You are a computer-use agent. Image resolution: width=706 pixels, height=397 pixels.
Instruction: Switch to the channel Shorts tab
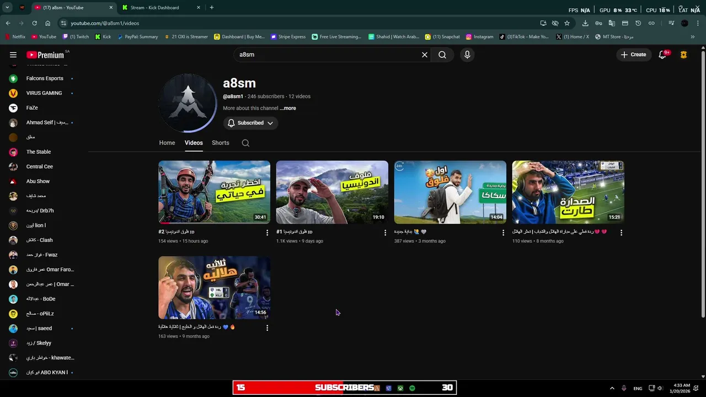pyautogui.click(x=221, y=143)
